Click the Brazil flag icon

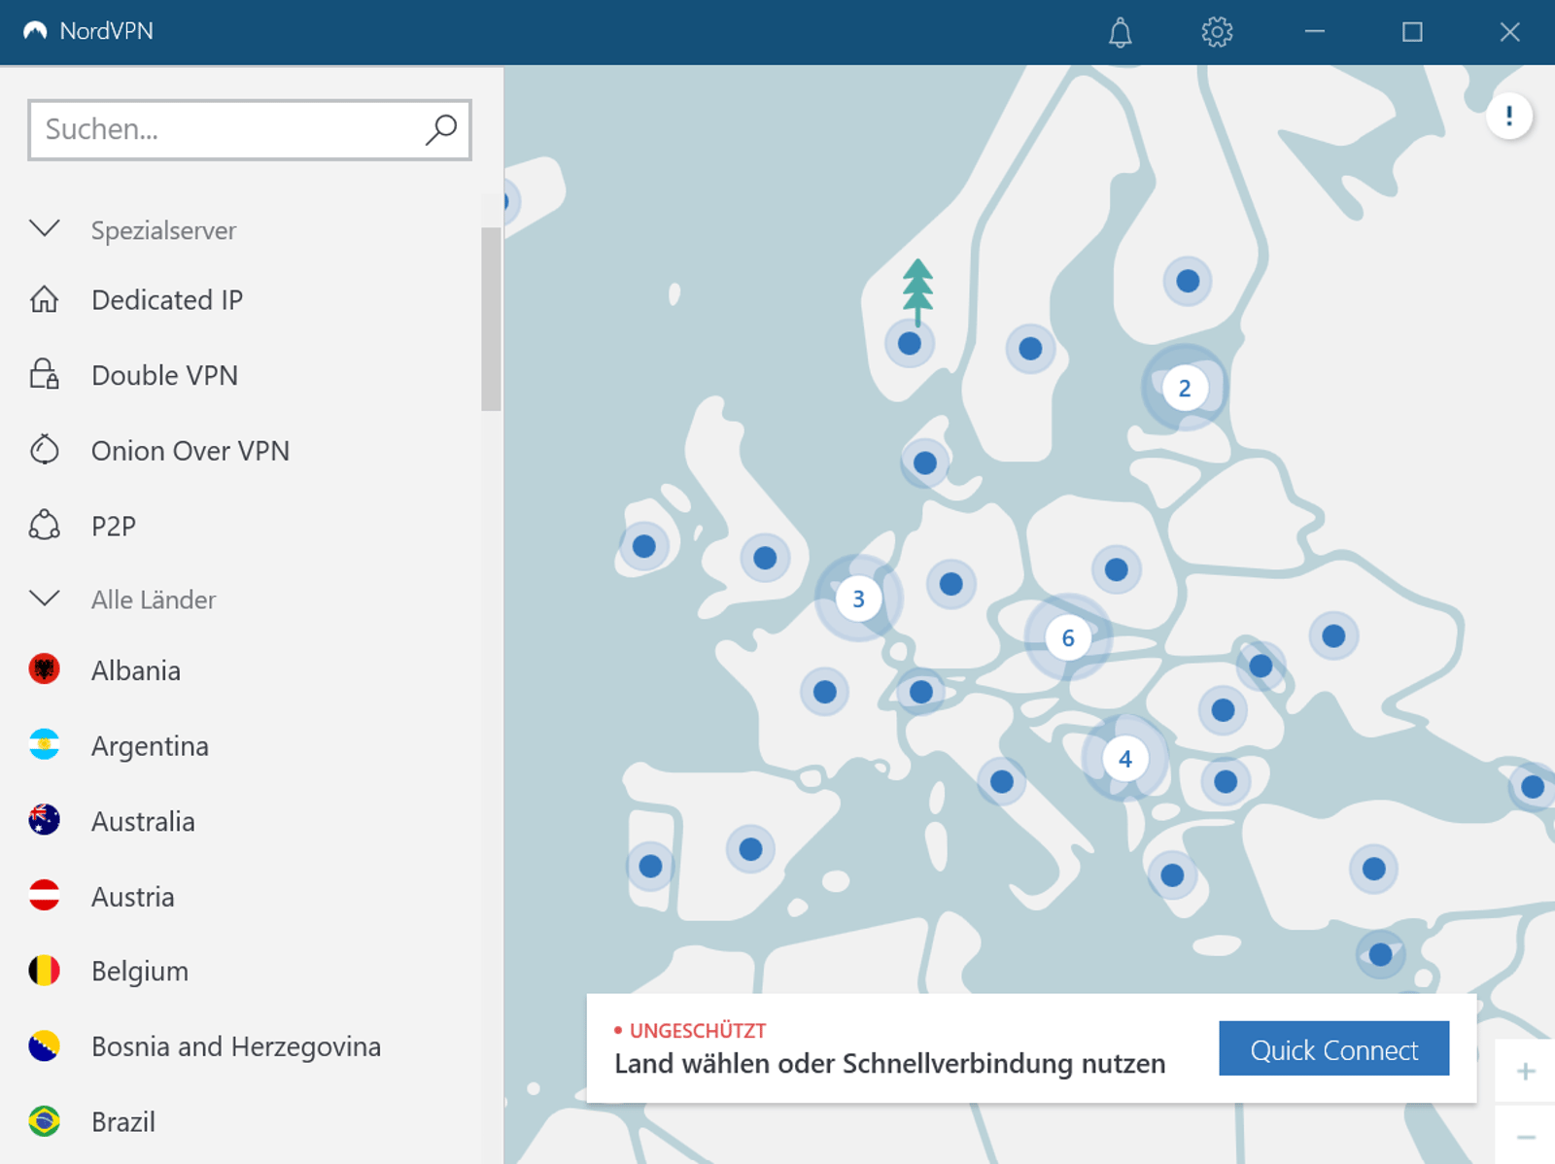pos(43,1121)
